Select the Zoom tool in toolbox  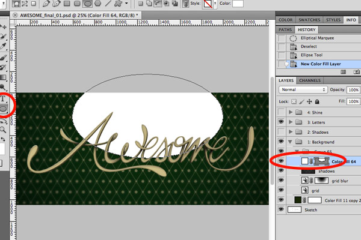[x=3, y=130]
